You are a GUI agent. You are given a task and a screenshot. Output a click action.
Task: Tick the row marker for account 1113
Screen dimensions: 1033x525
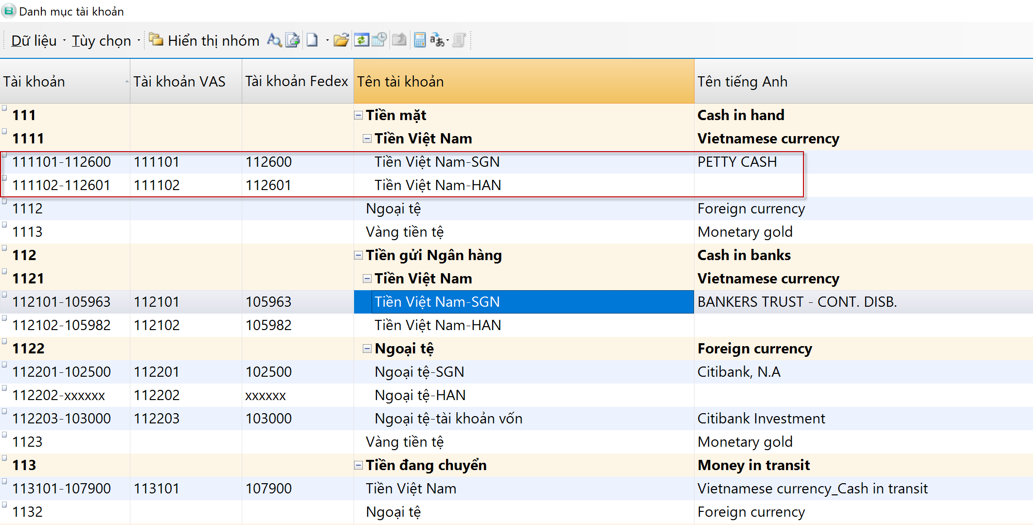click(4, 225)
